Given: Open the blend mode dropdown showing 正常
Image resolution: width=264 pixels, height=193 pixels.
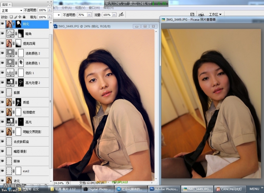Looking at the screenshot, I should [12, 10].
